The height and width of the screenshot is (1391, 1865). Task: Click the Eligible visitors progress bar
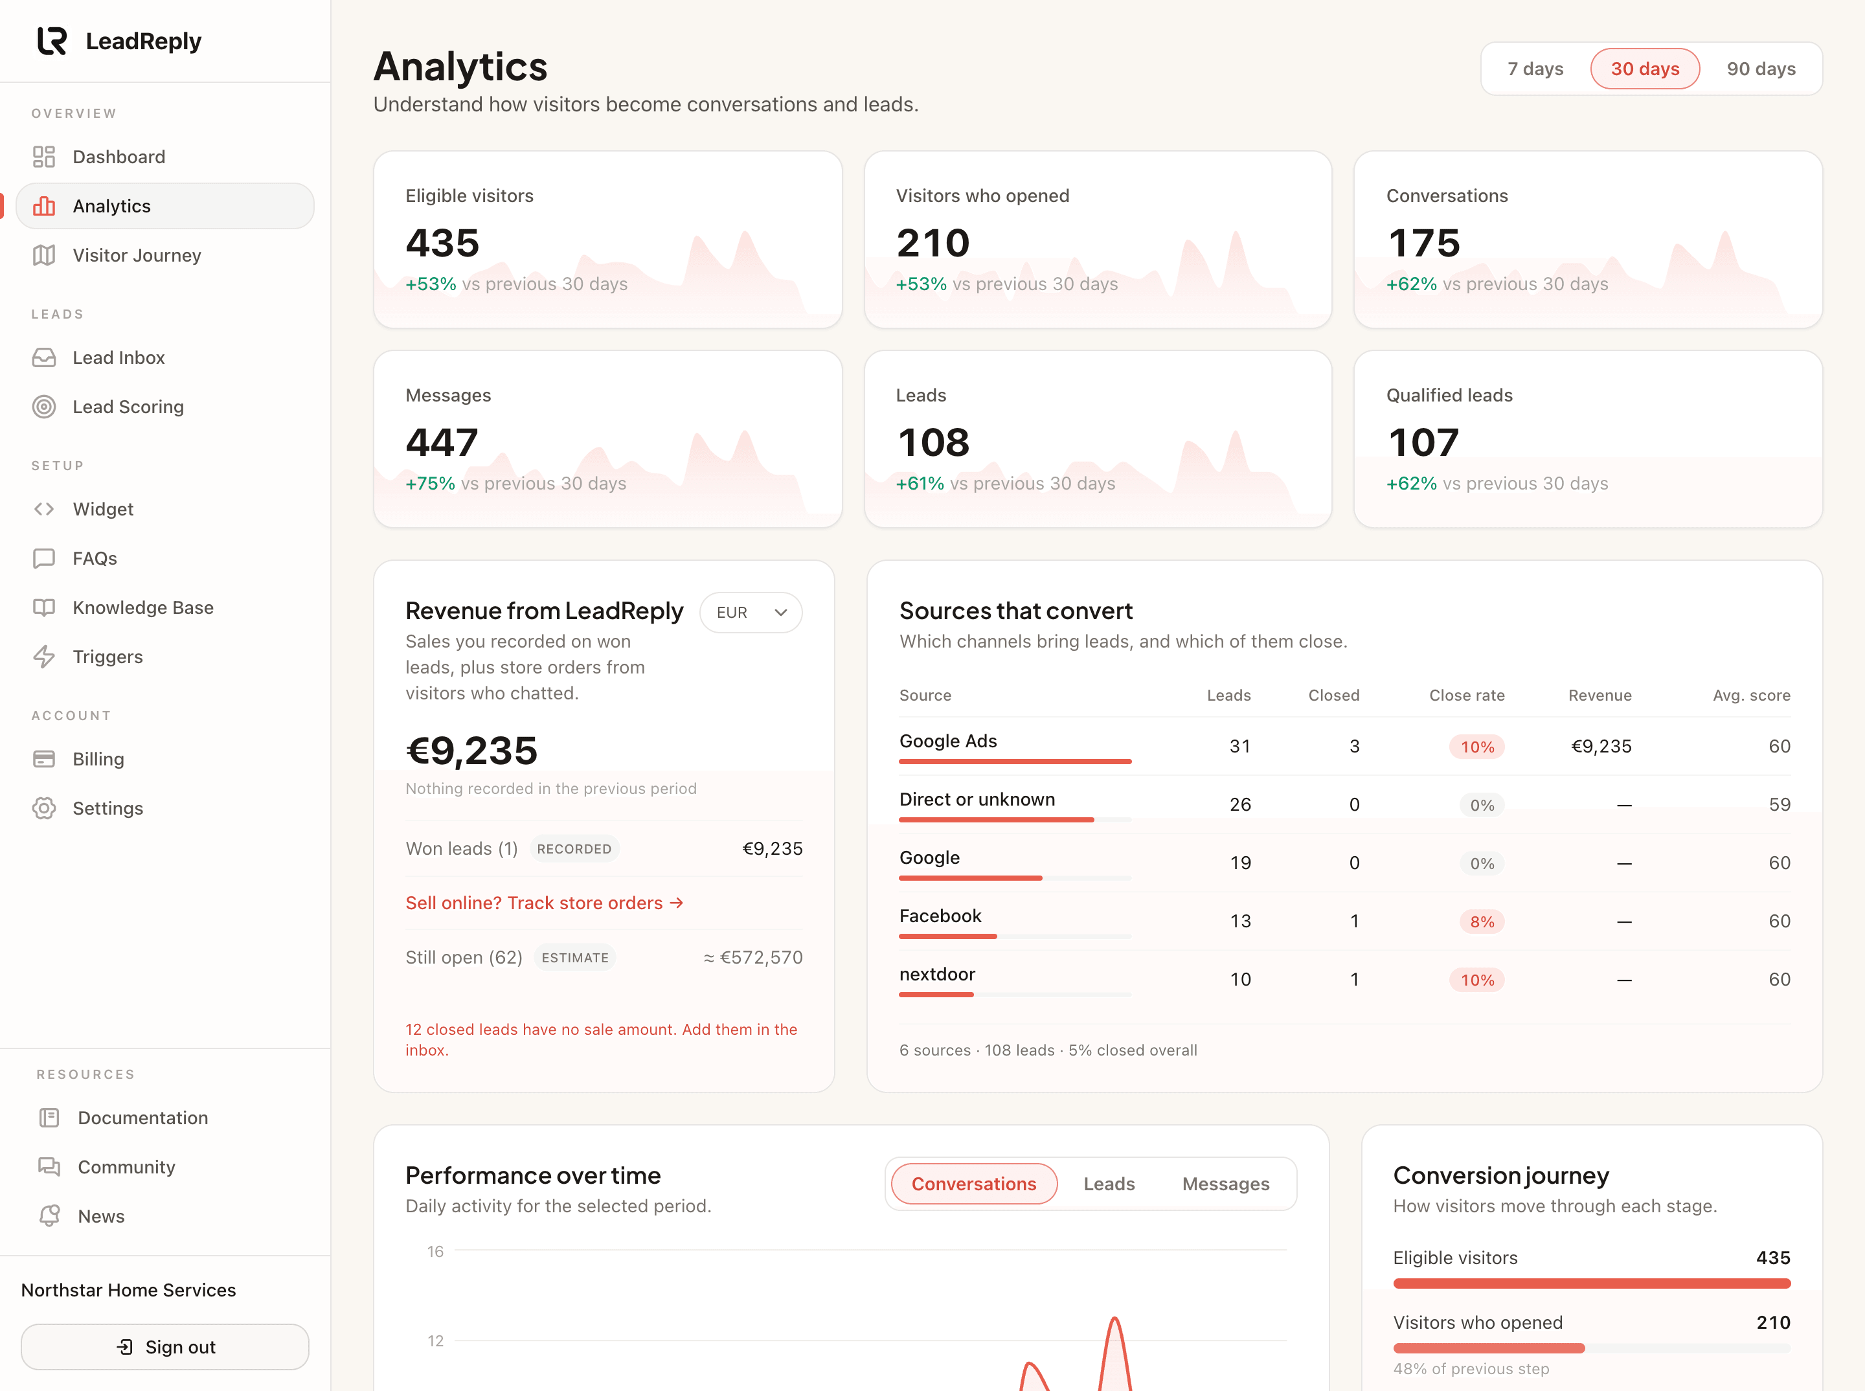pyautogui.click(x=1591, y=1284)
